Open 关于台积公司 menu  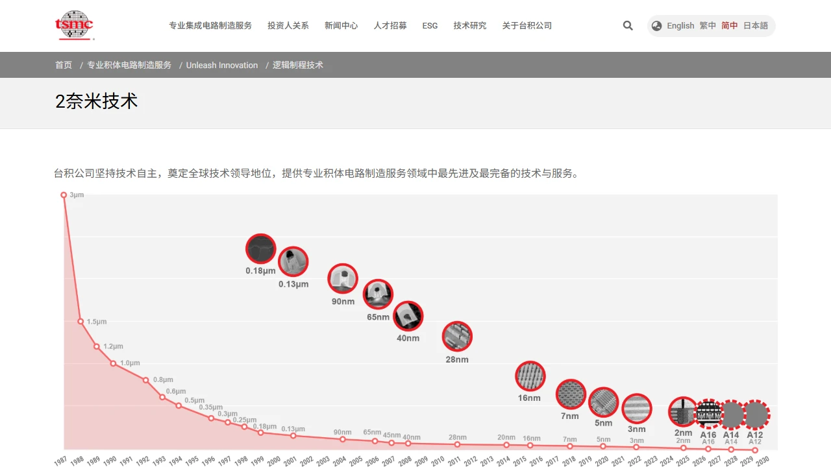click(527, 26)
